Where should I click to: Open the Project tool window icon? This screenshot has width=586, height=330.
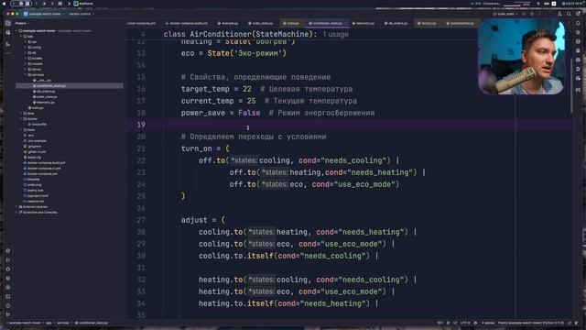coord(8,23)
